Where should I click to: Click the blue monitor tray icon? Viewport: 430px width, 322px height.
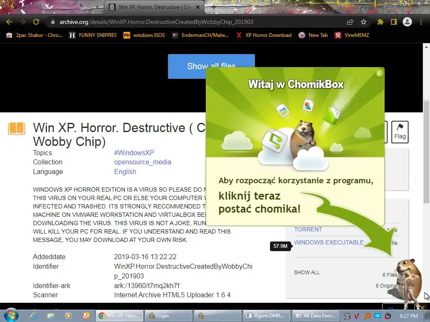click(378, 316)
